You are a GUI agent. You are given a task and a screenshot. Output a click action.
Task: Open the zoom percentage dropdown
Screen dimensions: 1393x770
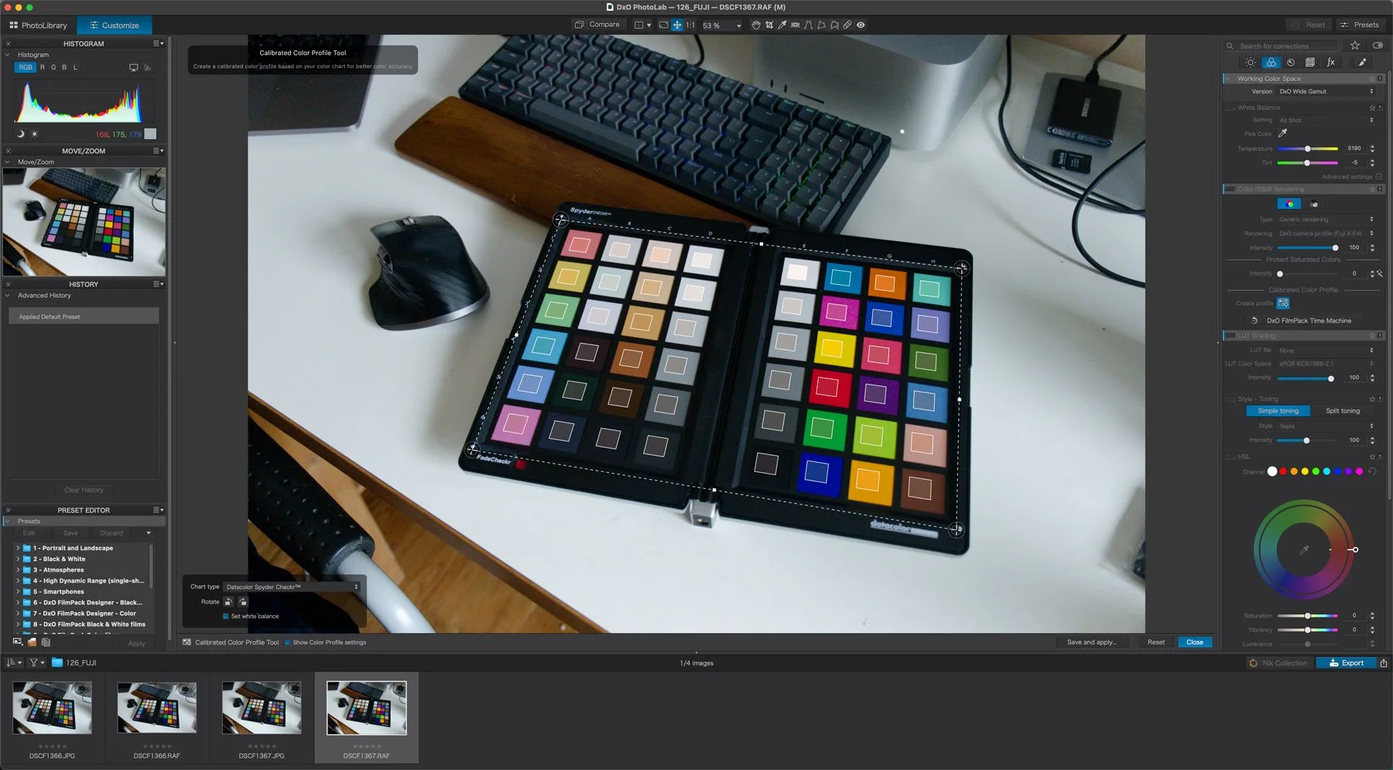738,26
